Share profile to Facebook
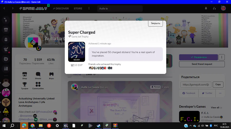 189,93
